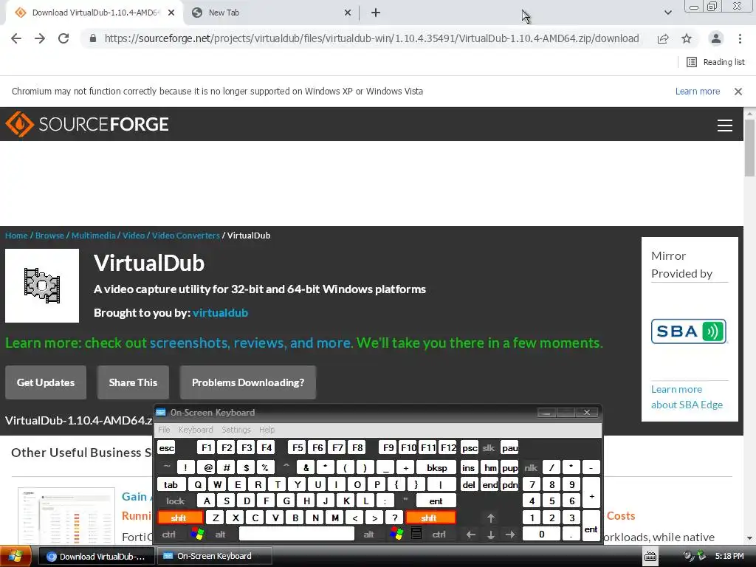The height and width of the screenshot is (567, 756).
Task: Open the On-Screen Keyboard Settings menu
Action: pos(236,429)
